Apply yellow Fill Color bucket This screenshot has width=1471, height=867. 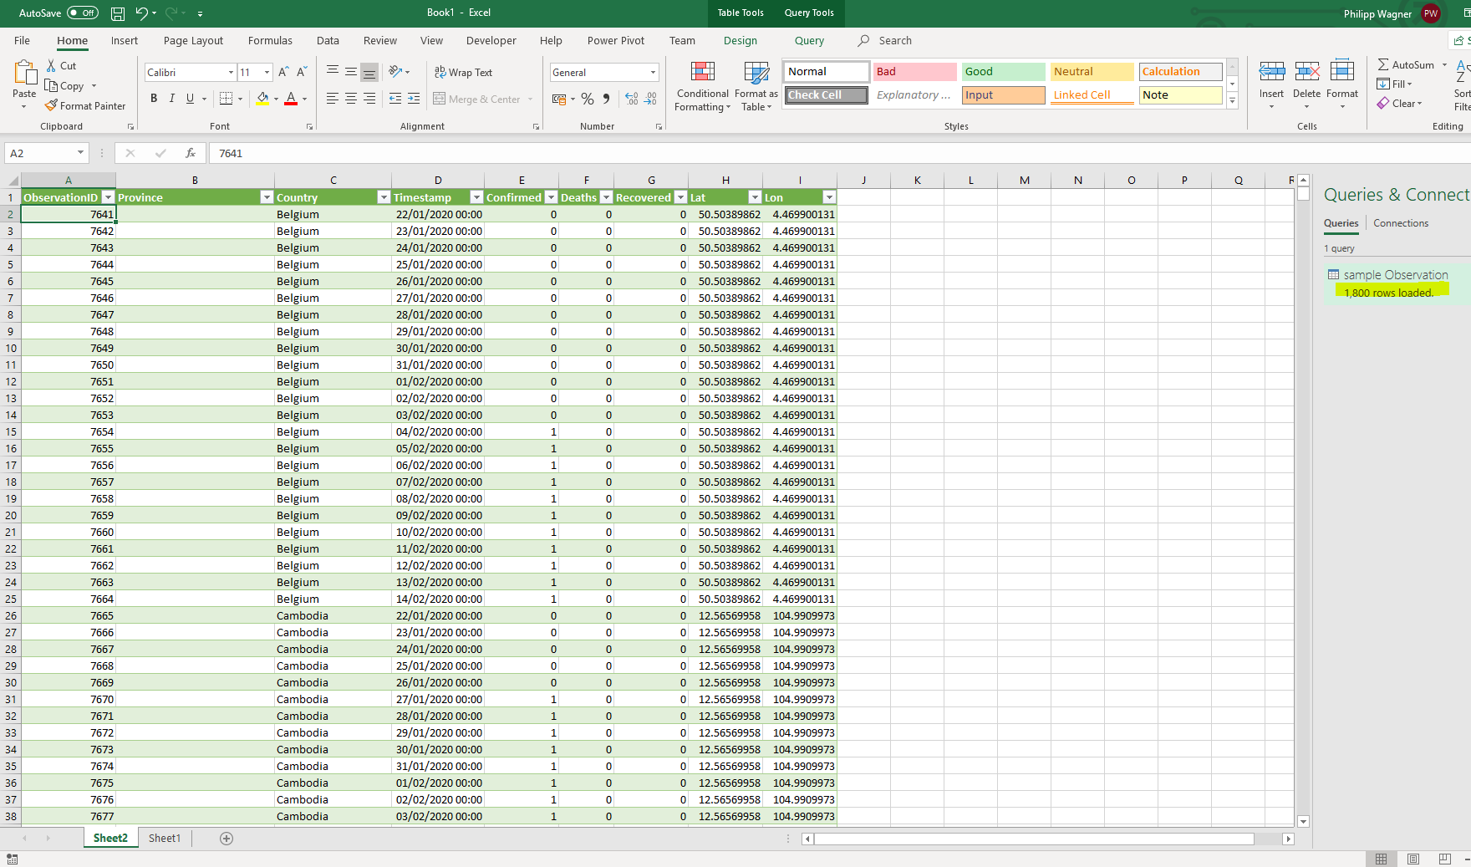[263, 99]
